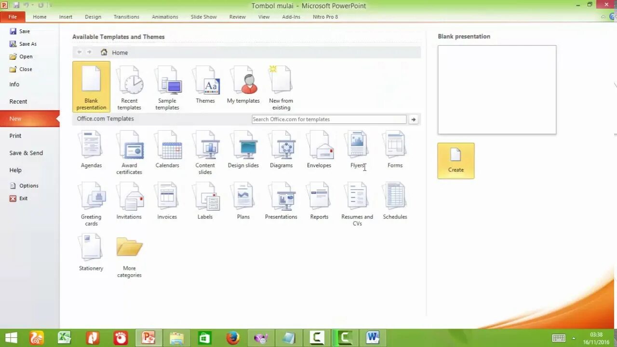The height and width of the screenshot is (347, 617).
Task: Open the Invitations template category
Action: (129, 201)
